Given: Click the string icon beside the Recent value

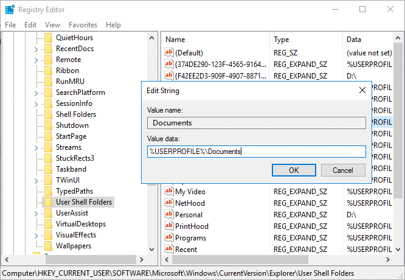Looking at the screenshot, I should point(169,250).
